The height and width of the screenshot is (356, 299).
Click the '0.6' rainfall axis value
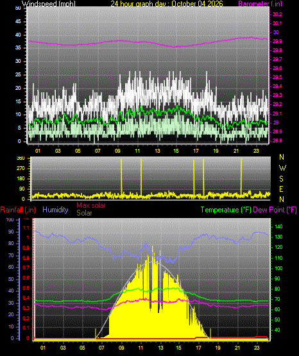coord(26,278)
